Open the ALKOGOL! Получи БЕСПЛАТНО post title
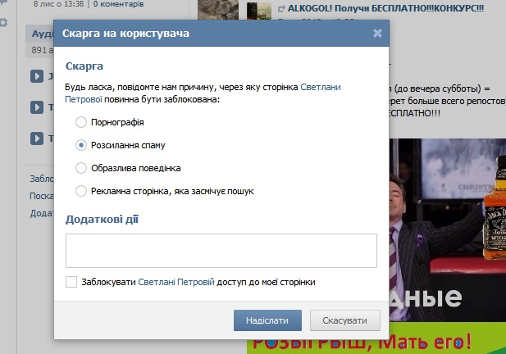The height and width of the screenshot is (354, 506). [x=385, y=8]
